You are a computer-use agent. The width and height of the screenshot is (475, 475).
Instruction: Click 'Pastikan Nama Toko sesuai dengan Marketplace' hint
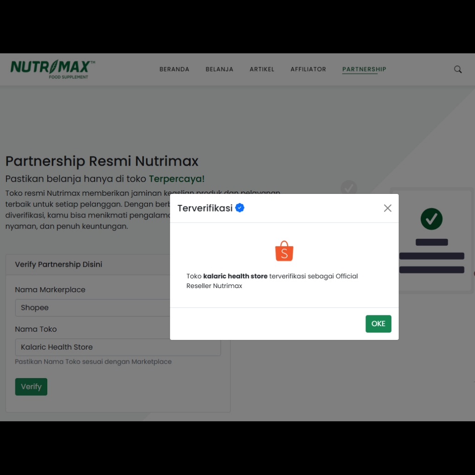coord(93,362)
